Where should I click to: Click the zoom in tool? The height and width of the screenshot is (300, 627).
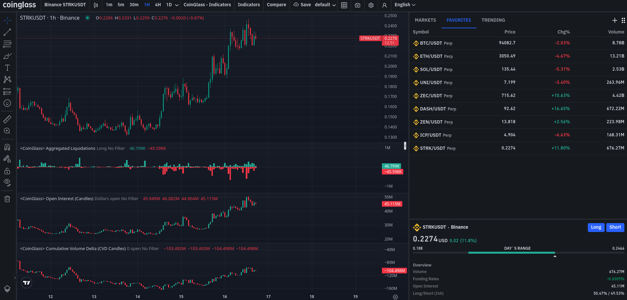pos(7,131)
